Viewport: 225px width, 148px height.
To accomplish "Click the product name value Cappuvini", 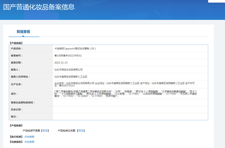I will tap(75, 48).
